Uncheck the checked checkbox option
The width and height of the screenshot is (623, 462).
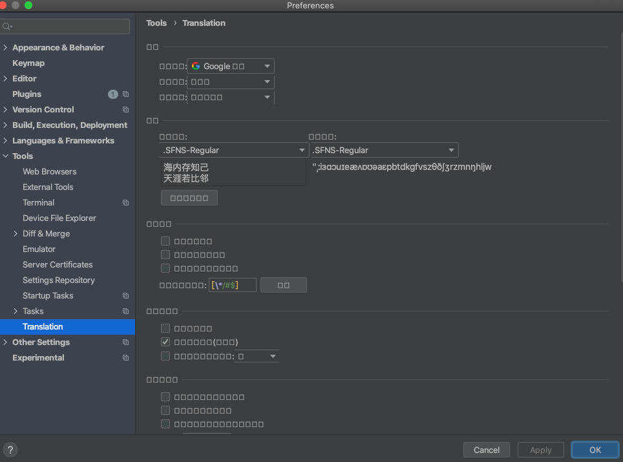(165, 342)
